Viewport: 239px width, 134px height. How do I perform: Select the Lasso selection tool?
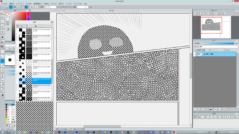coord(2,56)
